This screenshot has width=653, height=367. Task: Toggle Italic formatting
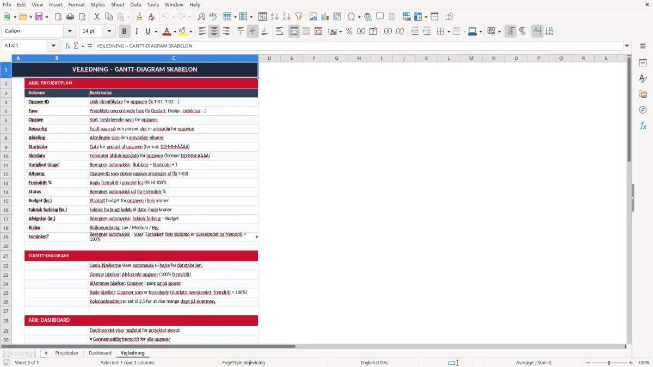(137, 32)
